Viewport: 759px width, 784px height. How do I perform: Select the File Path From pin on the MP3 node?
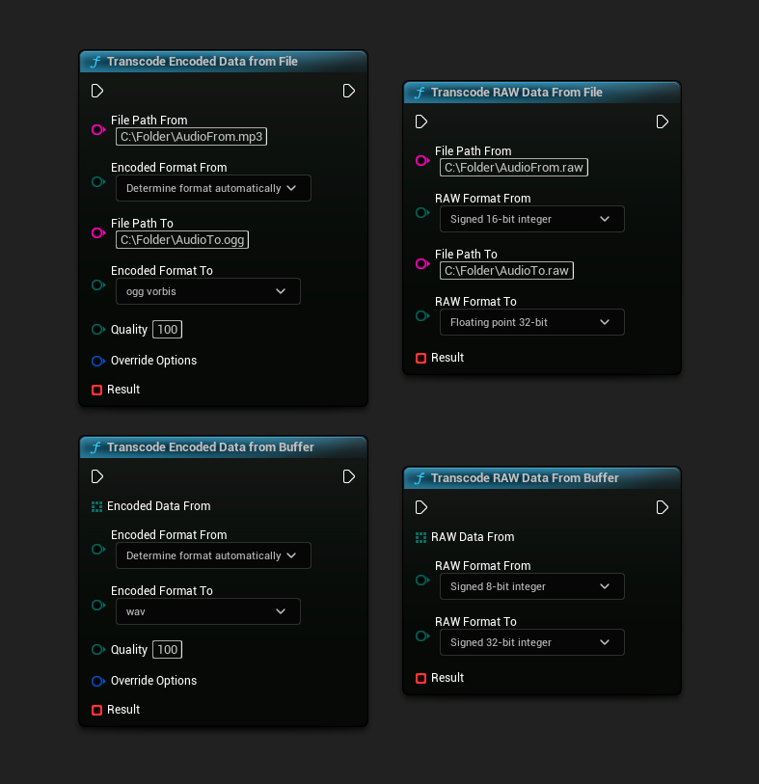[x=97, y=129]
